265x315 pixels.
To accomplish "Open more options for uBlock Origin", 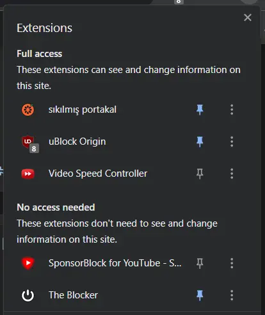I will point(232,141).
